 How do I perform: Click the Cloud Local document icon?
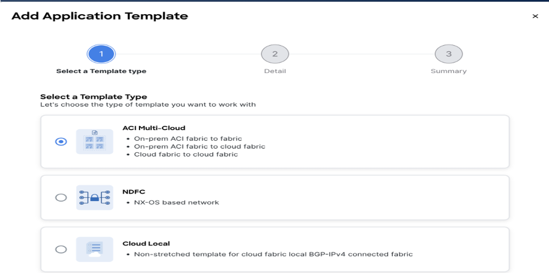(95, 249)
